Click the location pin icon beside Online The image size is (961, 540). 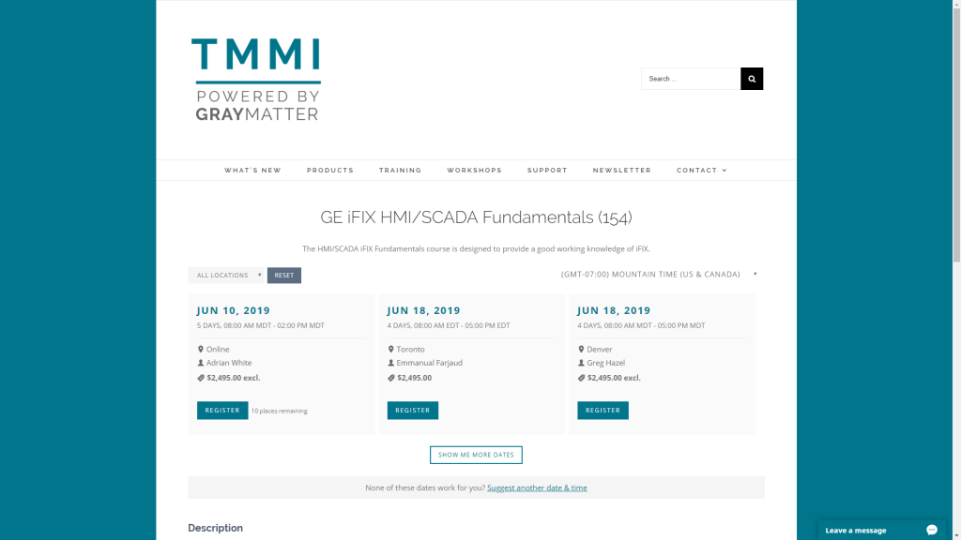[x=201, y=349]
